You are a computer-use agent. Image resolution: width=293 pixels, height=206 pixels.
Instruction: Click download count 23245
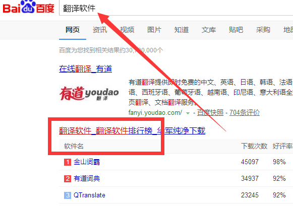click(x=250, y=195)
